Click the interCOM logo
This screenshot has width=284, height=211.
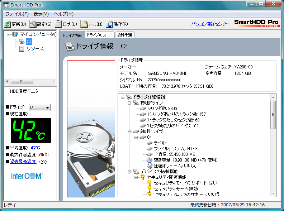pyautogui.click(x=27, y=176)
